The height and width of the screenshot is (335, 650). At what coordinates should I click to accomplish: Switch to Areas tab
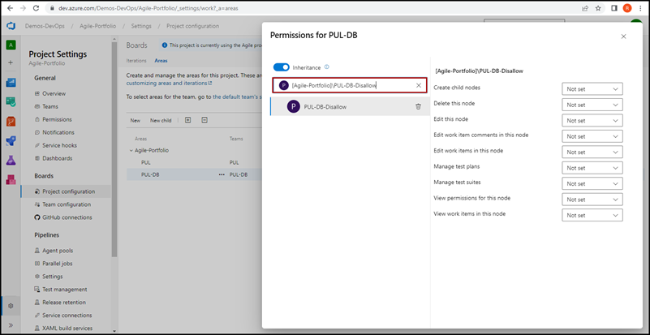coord(161,61)
